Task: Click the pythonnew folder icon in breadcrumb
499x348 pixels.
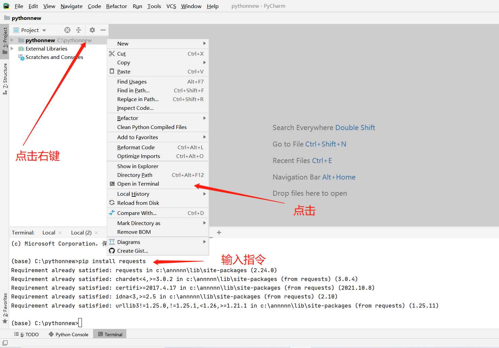Action: point(7,18)
